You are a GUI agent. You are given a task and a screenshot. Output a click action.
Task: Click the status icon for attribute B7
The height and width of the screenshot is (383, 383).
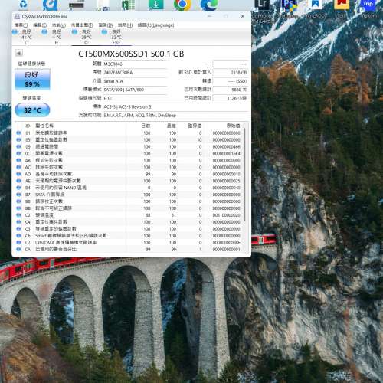pos(18,195)
